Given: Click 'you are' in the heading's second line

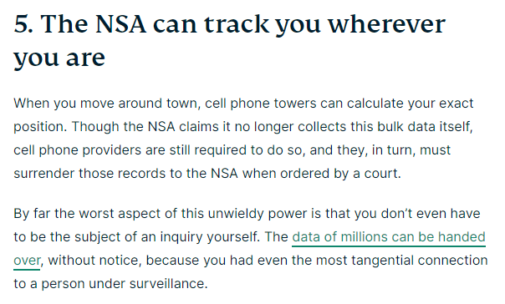Looking at the screenshot, I should 59,58.
